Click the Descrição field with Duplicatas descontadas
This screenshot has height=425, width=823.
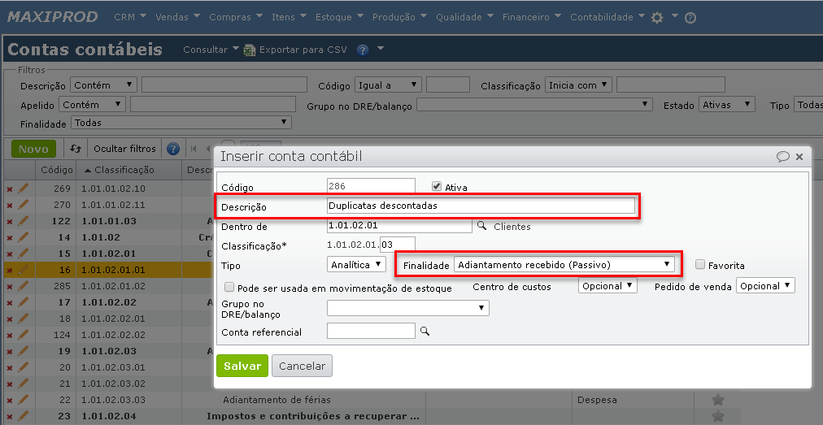point(481,206)
